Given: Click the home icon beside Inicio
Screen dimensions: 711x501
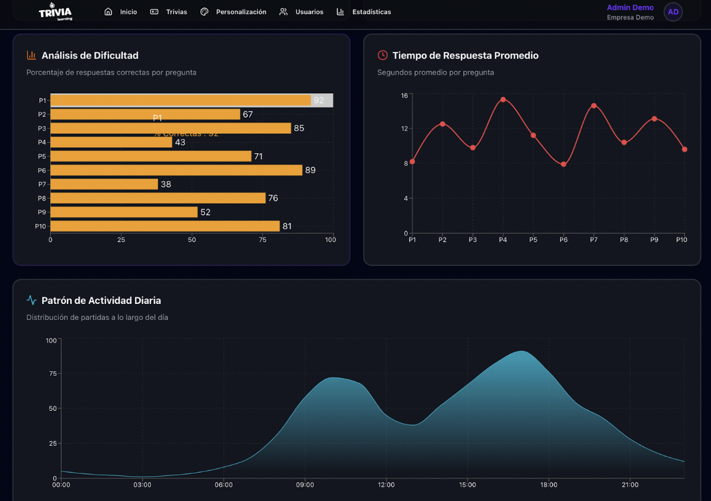Looking at the screenshot, I should click(108, 12).
